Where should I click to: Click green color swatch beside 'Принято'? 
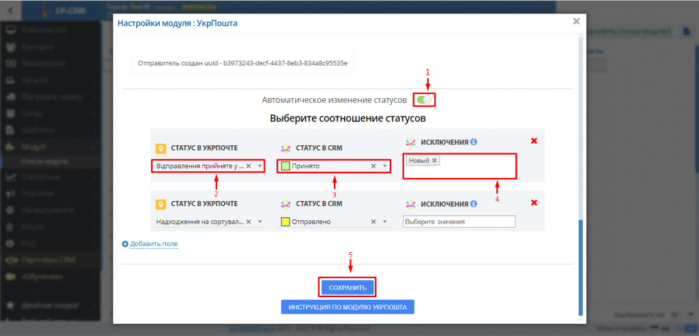tap(286, 166)
